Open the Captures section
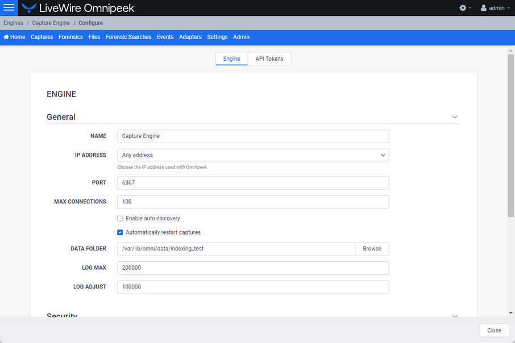The width and height of the screenshot is (515, 343). tap(41, 37)
